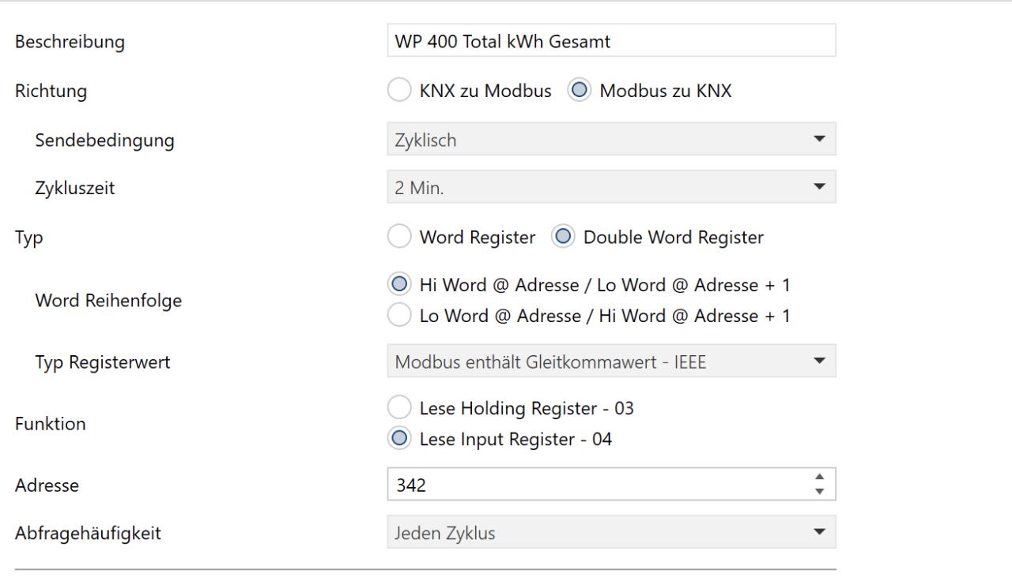Select the KNX zu Modbus radio button

click(x=398, y=91)
